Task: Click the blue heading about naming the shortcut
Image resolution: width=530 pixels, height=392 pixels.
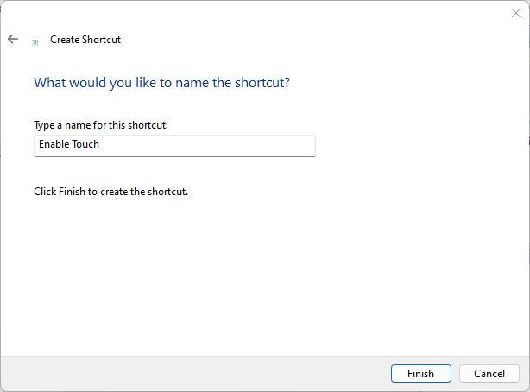Action: [162, 83]
